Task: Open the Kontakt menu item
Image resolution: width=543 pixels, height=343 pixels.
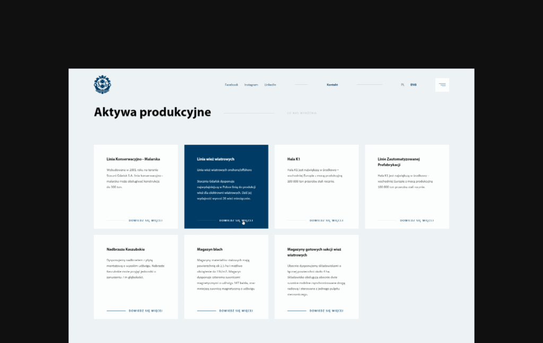Action: click(x=332, y=85)
